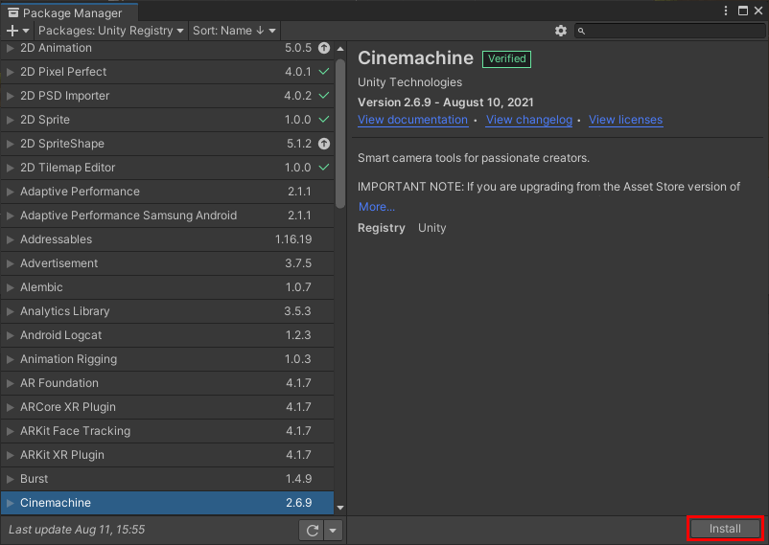This screenshot has height=545, width=769.
Task: Open the dropdown next to refresh button
Action: 333,530
